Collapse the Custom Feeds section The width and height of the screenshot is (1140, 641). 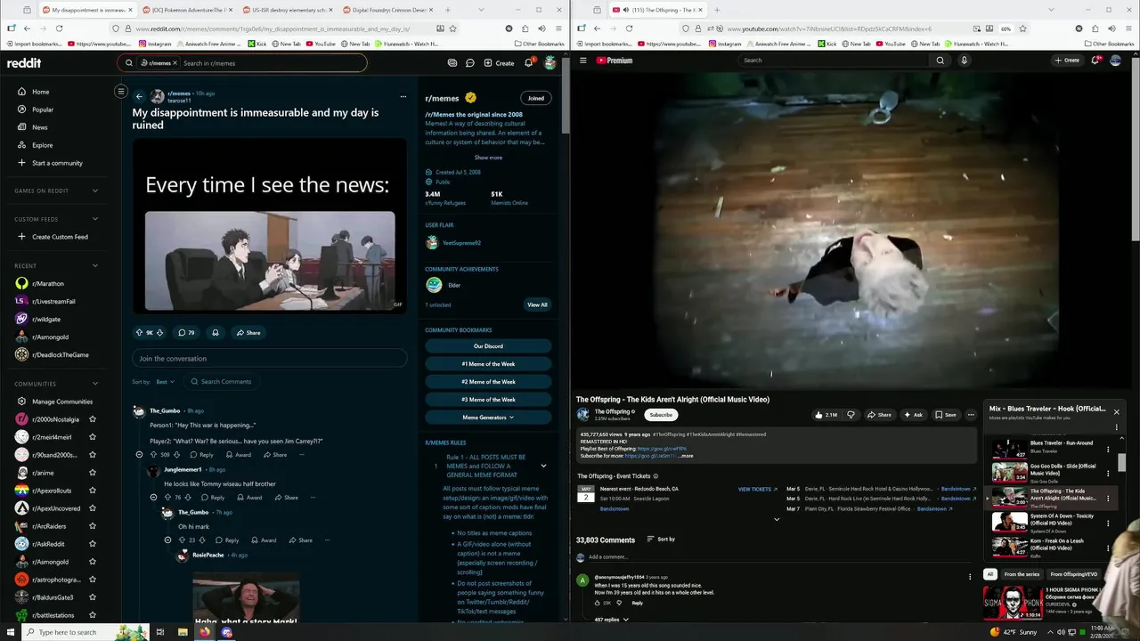pos(95,219)
